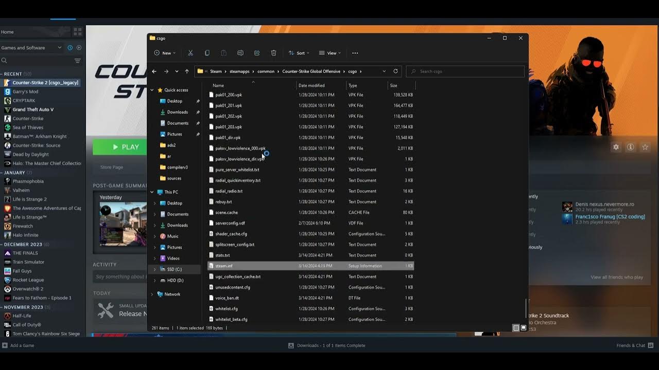Open Steam library advanced filter icon
Screen dimensions: 659x370
pos(78,61)
